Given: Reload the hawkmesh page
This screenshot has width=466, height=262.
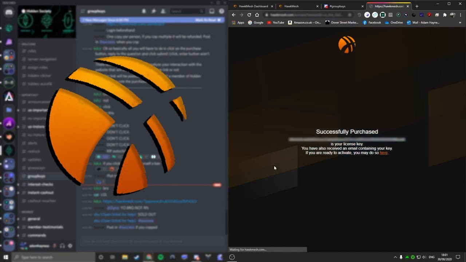Looking at the screenshot, I should [x=249, y=15].
